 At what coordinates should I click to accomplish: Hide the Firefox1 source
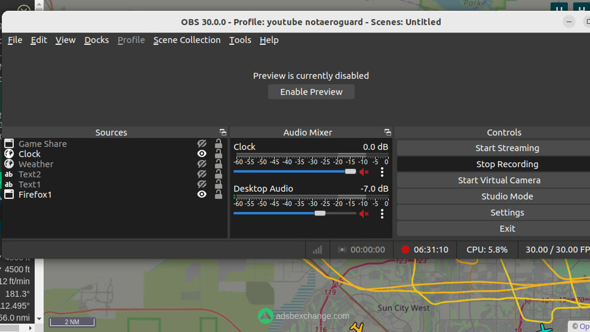(201, 195)
